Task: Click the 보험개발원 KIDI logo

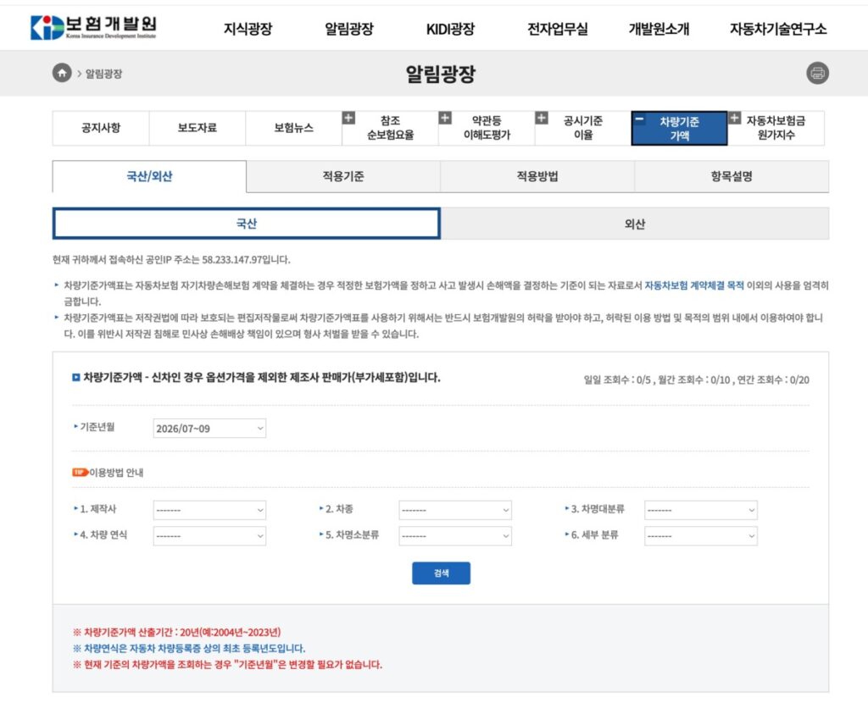Action: [x=93, y=27]
